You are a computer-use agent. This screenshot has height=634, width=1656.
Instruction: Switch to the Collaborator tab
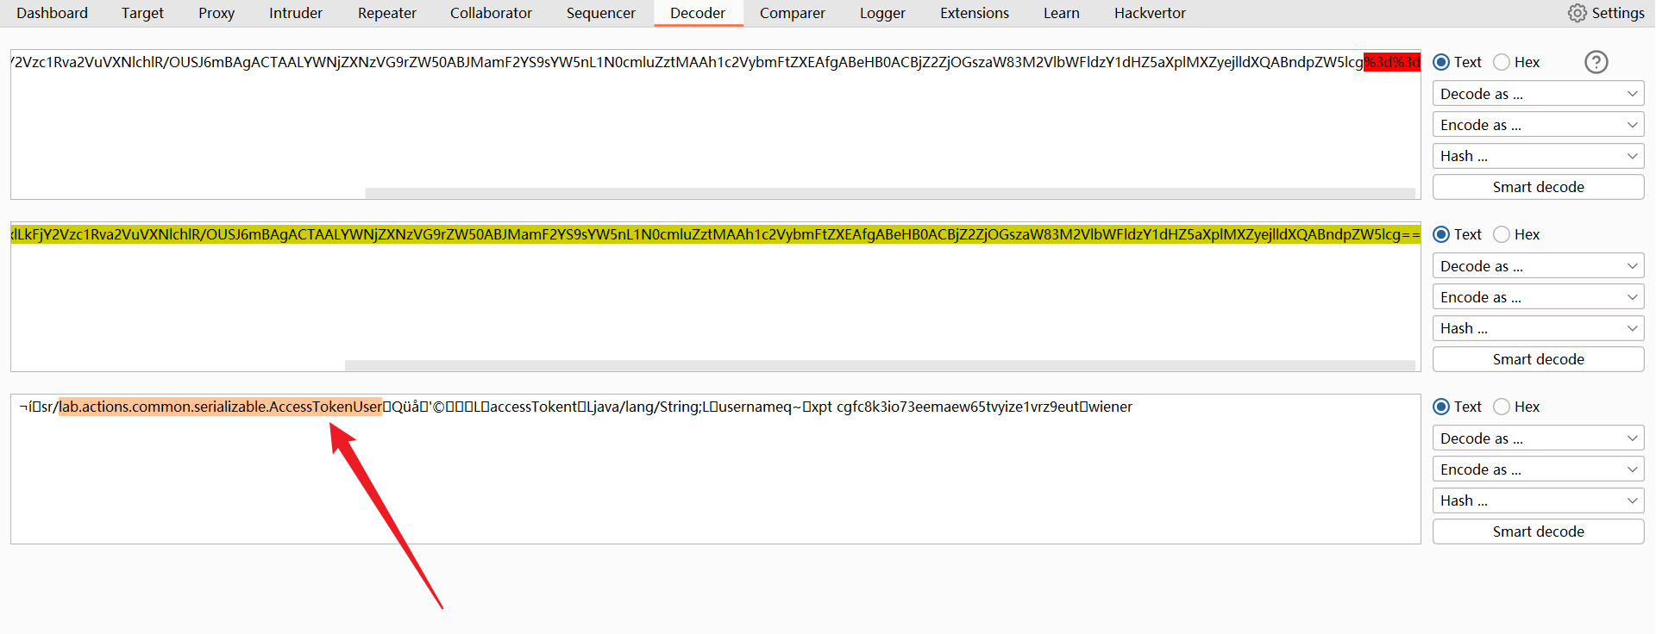491,13
